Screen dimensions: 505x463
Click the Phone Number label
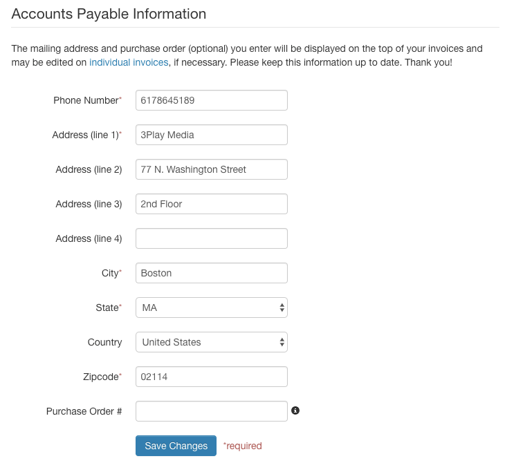tap(87, 100)
